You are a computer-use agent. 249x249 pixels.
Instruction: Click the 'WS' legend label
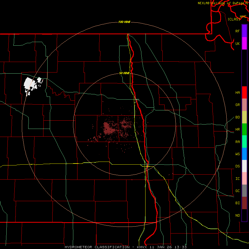click(238, 154)
